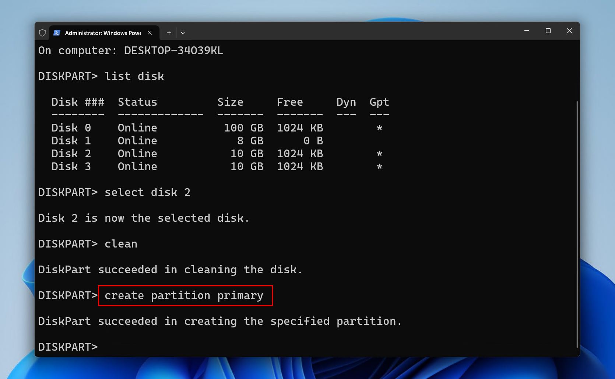The height and width of the screenshot is (379, 615).
Task: Open a new terminal tab with the plus icon
Action: coord(169,33)
